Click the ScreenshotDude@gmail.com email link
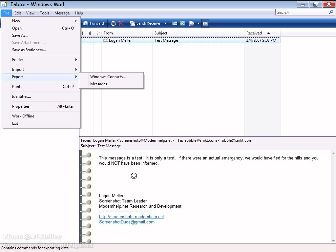This screenshot has height=252, width=336. coord(127,222)
